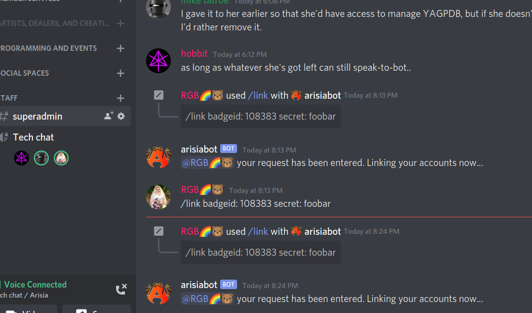The height and width of the screenshot is (313, 532).
Task: Add a channel to Social Spaces category
Action: point(121,73)
